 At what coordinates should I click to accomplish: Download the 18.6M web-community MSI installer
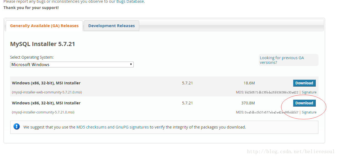click(x=304, y=83)
